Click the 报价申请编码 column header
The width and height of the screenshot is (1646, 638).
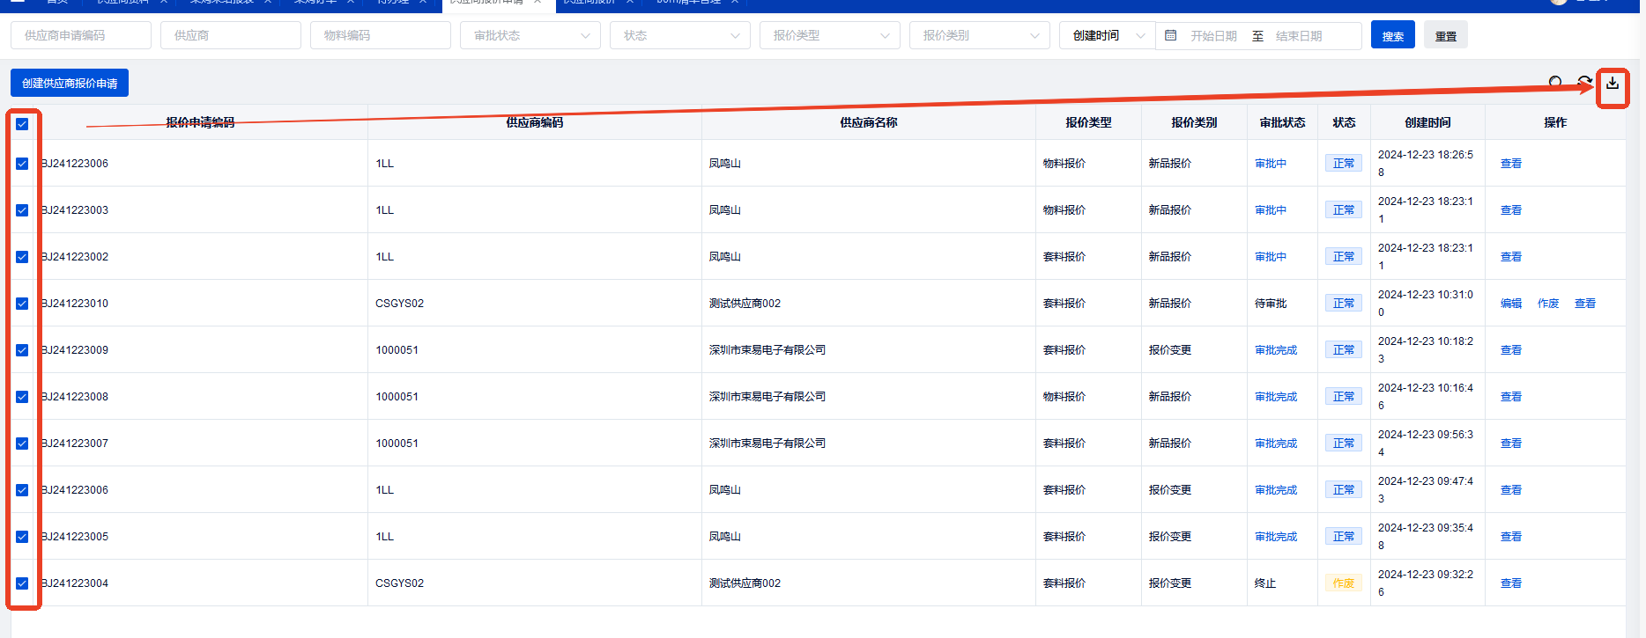200,122
